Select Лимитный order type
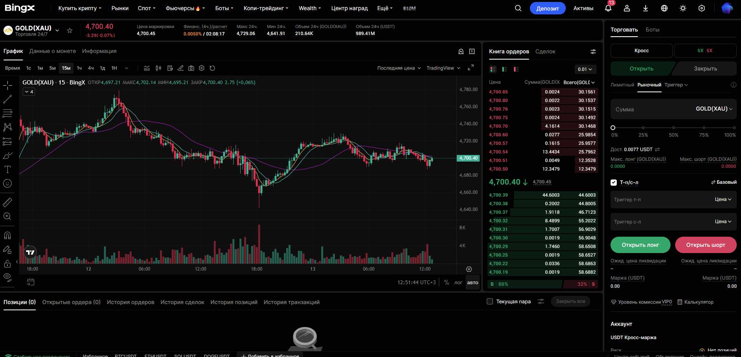This screenshot has width=741, height=357. [x=622, y=85]
